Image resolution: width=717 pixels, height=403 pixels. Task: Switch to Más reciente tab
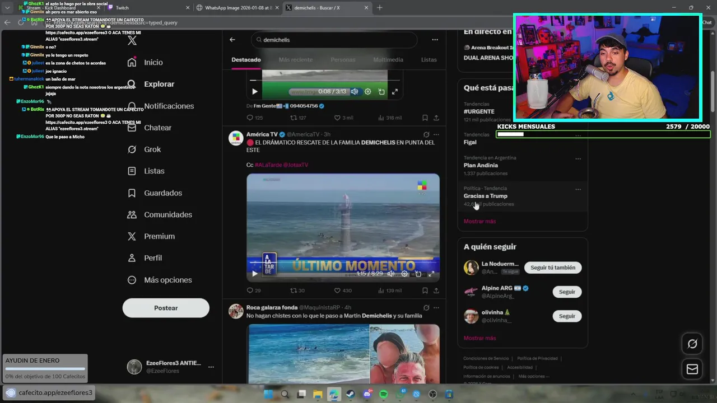(296, 59)
